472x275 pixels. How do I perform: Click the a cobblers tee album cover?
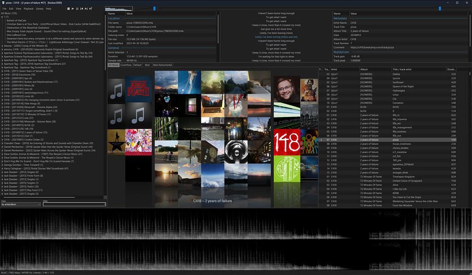tap(287, 116)
